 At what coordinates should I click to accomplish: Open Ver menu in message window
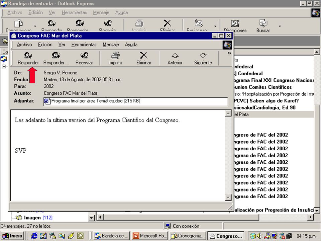click(x=62, y=45)
